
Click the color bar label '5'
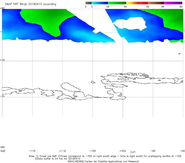tap(92, 7)
